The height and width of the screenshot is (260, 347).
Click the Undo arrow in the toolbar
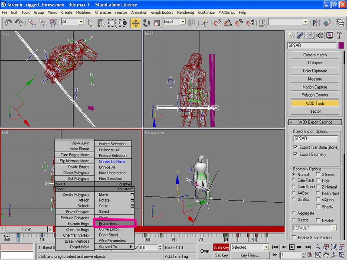(x=8, y=23)
